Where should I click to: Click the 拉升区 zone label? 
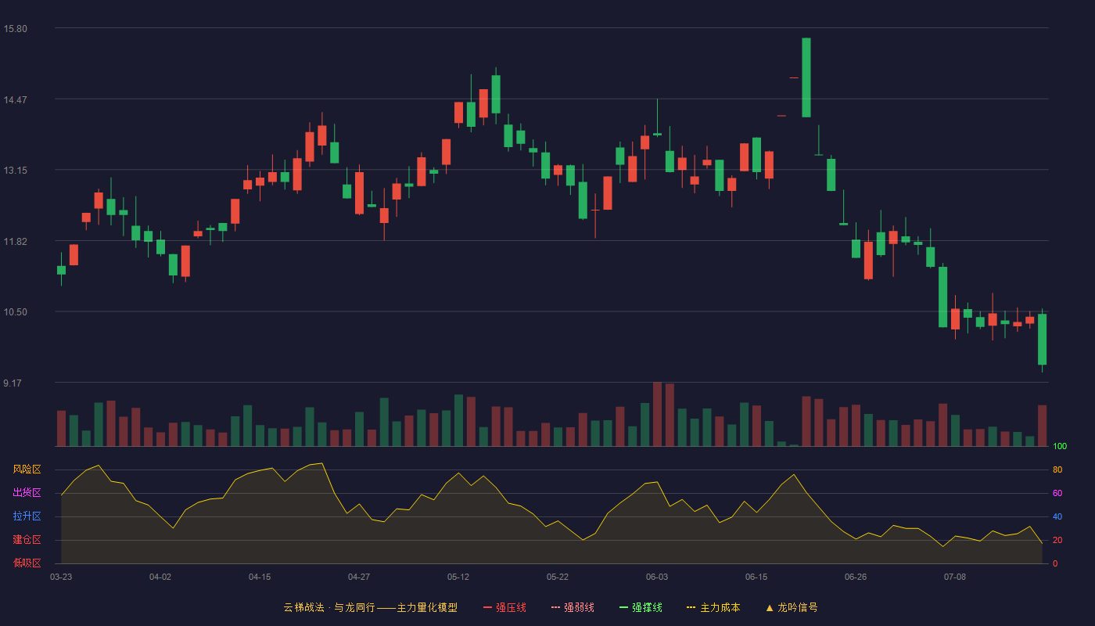pos(27,516)
